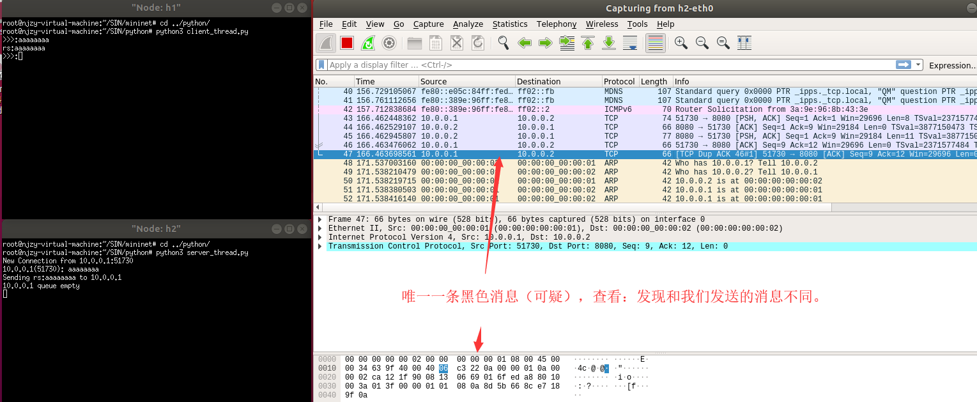Click 'queue empty' line in Node h2

point(41,286)
